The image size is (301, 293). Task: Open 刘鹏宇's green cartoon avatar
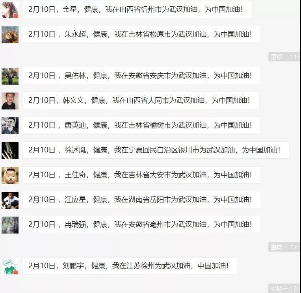(x=10, y=266)
